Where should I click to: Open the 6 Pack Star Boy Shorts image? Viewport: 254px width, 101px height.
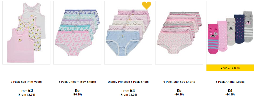coord(179,33)
